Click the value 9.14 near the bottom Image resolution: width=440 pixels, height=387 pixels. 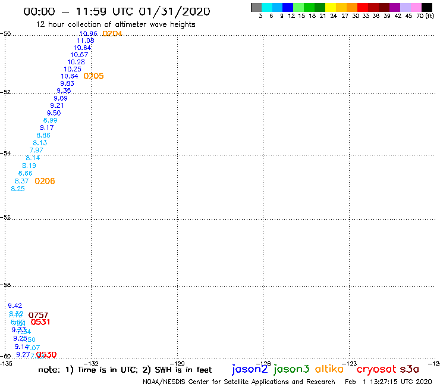(x=21, y=347)
